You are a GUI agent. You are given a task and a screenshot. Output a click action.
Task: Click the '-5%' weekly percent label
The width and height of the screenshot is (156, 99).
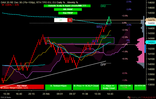click(128, 40)
